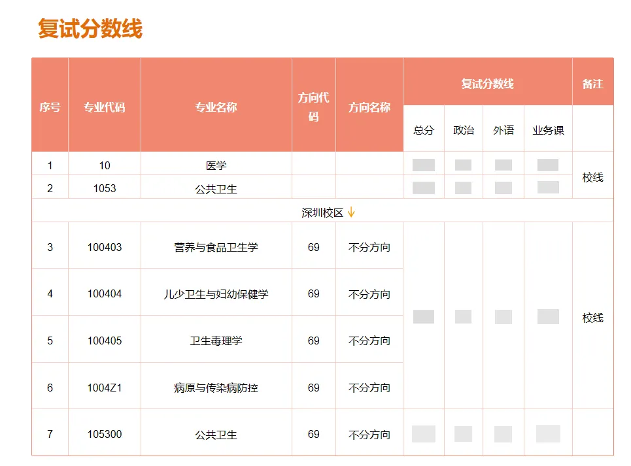This screenshot has height=466, width=631.
Task: Click row number 4
Action: 50,293
